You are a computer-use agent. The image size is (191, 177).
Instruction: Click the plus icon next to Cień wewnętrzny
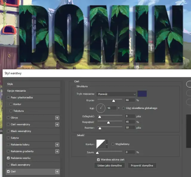coord(57,124)
